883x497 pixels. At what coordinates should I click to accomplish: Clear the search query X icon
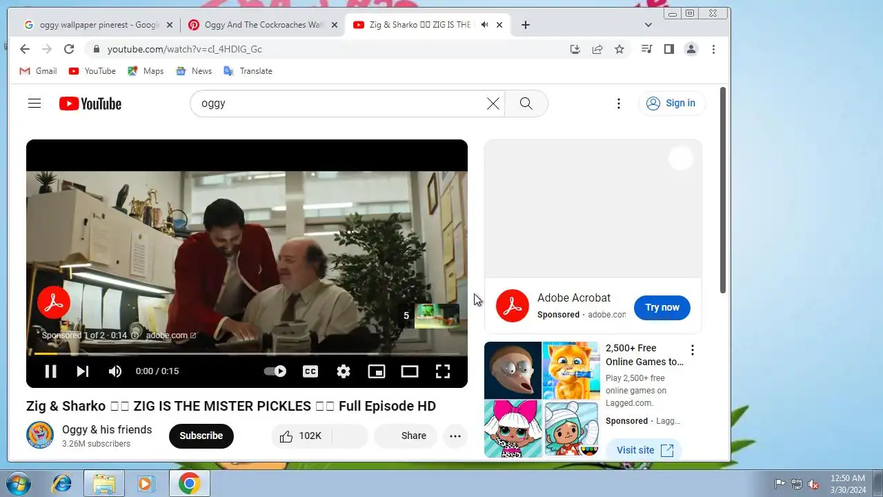[493, 104]
